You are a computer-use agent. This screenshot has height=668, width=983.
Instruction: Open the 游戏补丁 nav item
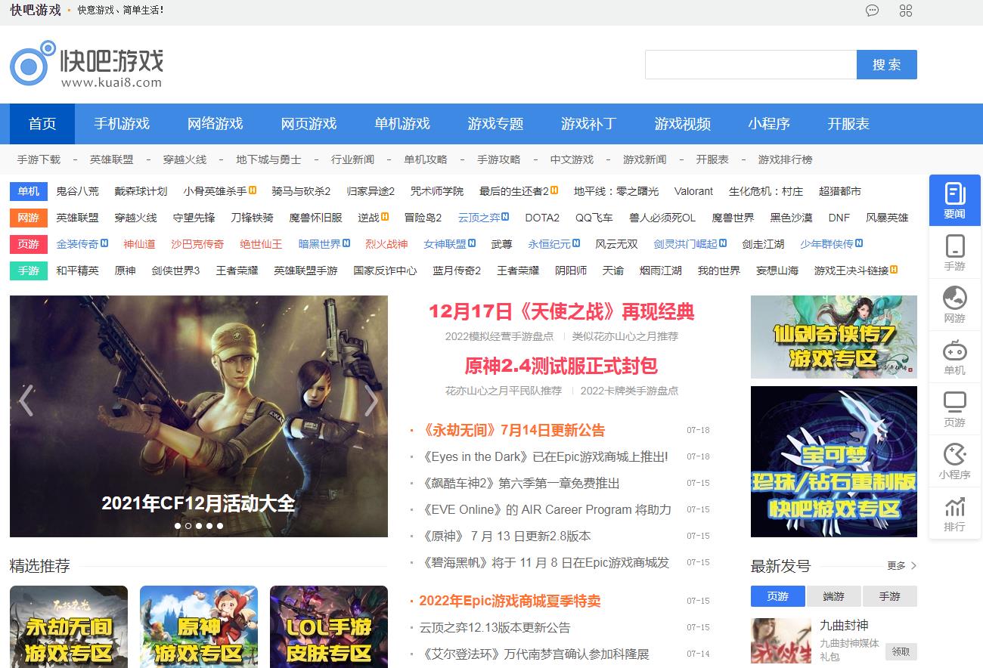pos(589,123)
